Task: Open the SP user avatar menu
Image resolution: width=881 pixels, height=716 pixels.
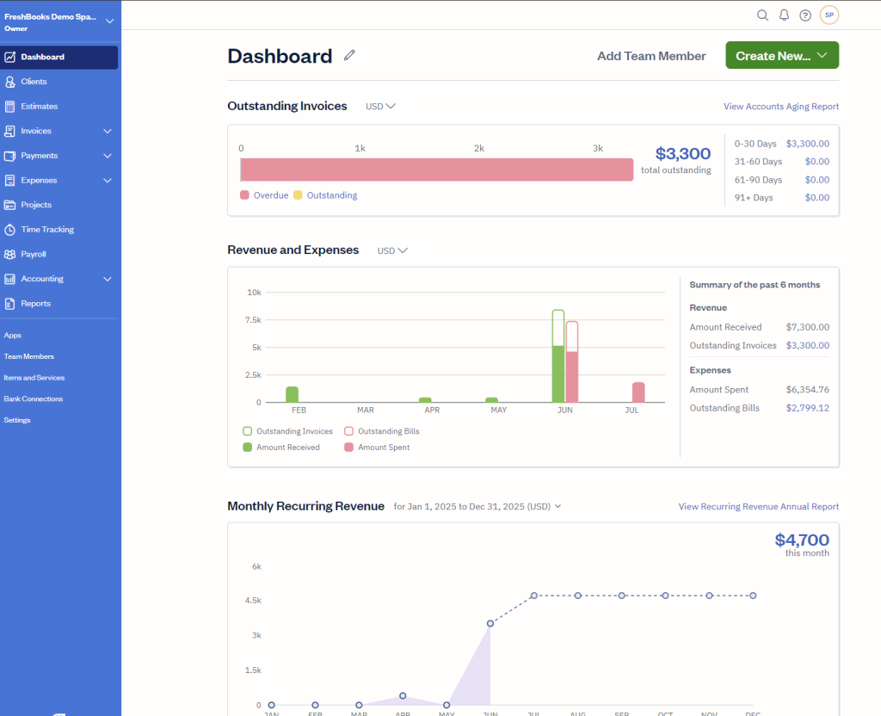Action: coord(829,15)
